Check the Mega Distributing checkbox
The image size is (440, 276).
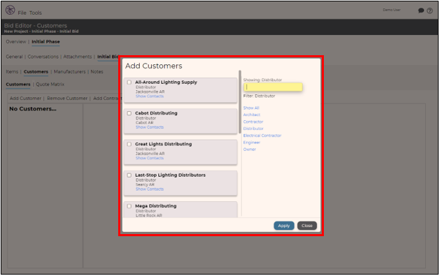129,206
